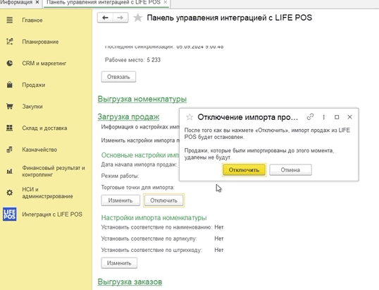Open Финансовый результат и контроллинг label

click(x=54, y=171)
